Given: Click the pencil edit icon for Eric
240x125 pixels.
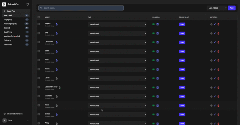Looking at the screenshot, I should pos(215,34).
